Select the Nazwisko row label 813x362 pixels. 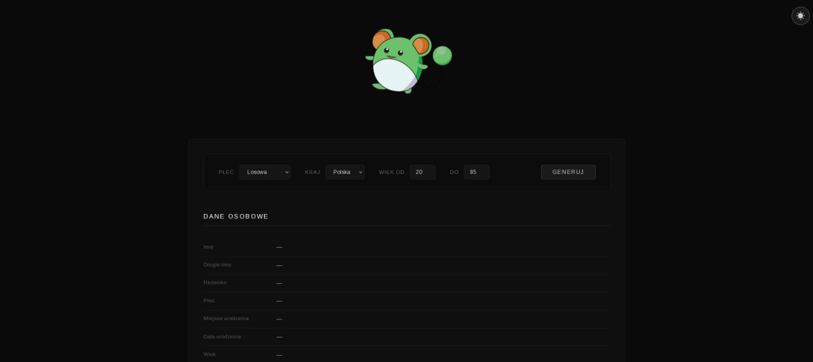click(x=215, y=283)
